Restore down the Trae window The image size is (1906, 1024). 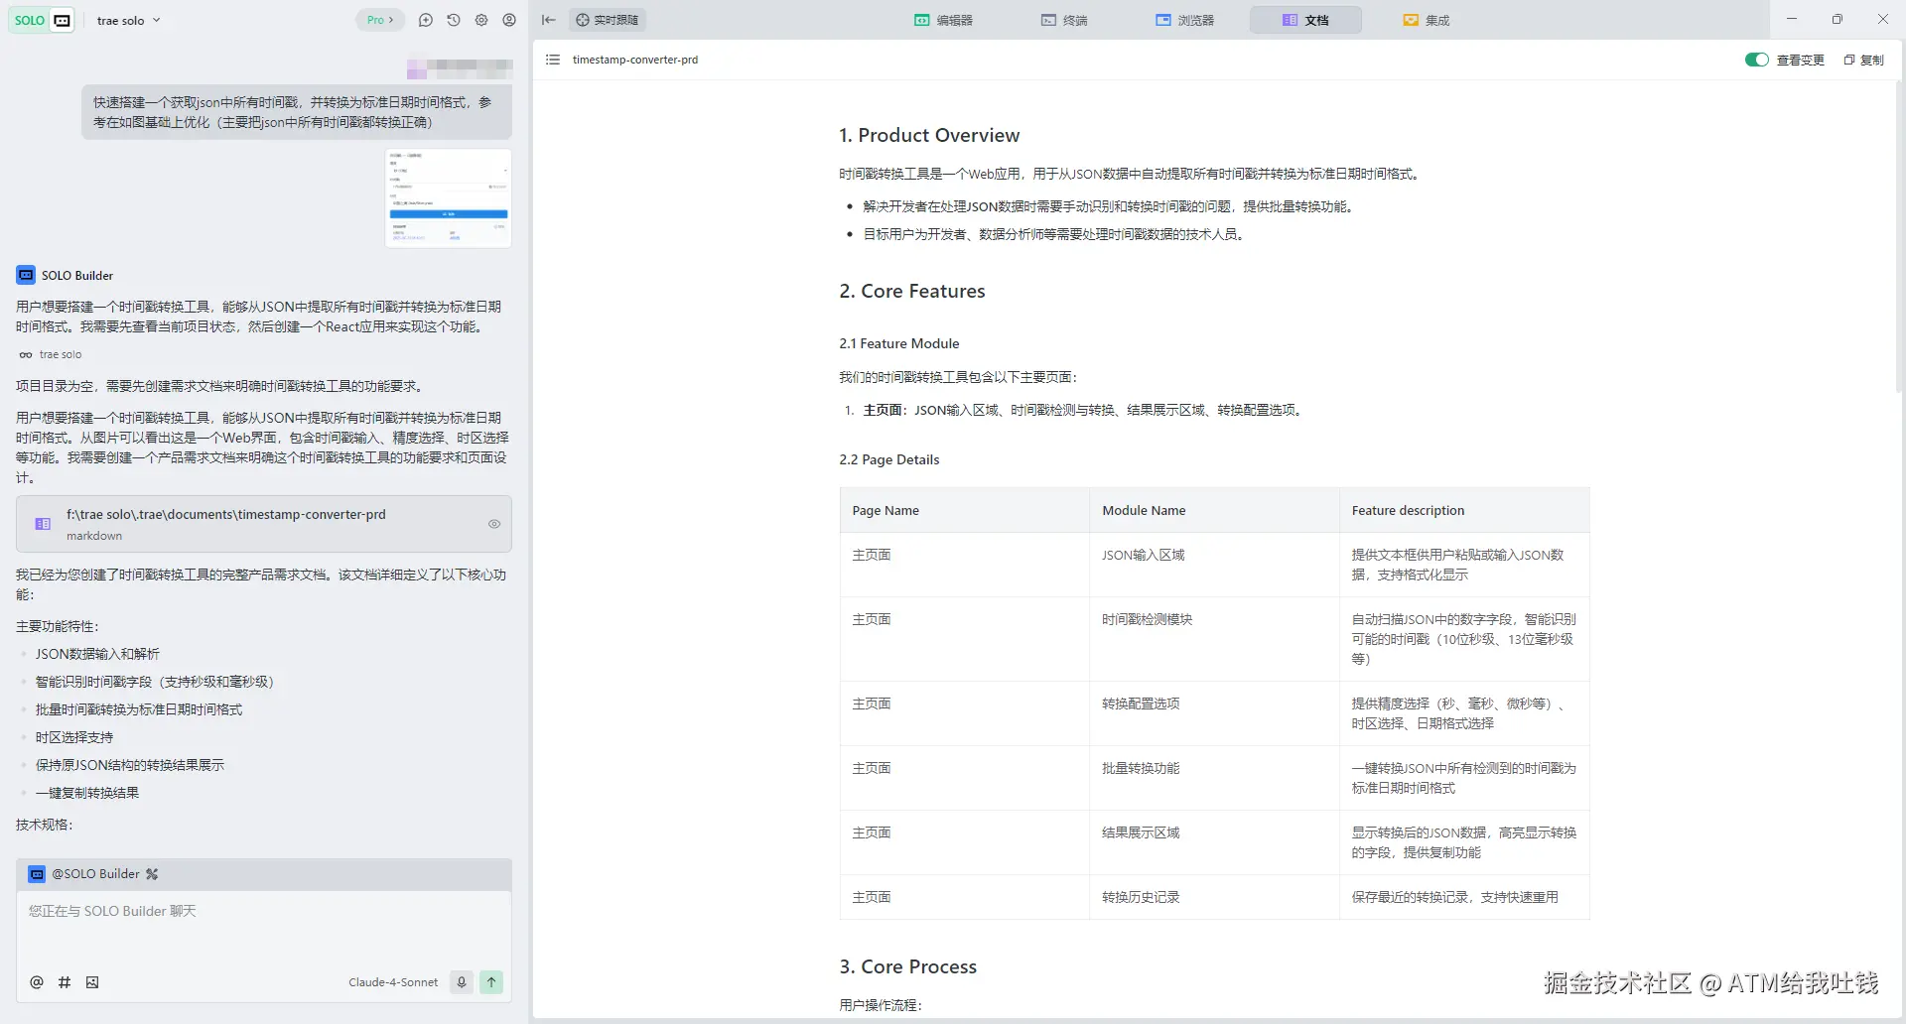click(1838, 19)
